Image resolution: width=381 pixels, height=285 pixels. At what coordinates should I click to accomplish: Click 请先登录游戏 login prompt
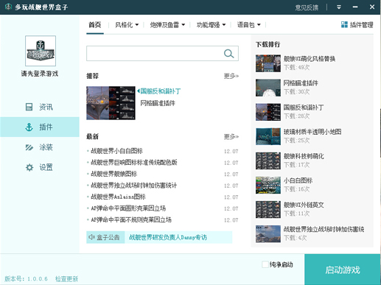(40, 74)
